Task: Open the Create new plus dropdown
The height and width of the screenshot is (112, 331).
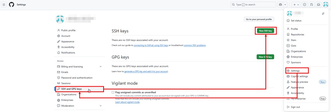Action: click(296, 5)
